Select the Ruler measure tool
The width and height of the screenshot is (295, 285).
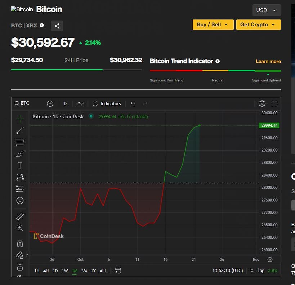click(20, 217)
